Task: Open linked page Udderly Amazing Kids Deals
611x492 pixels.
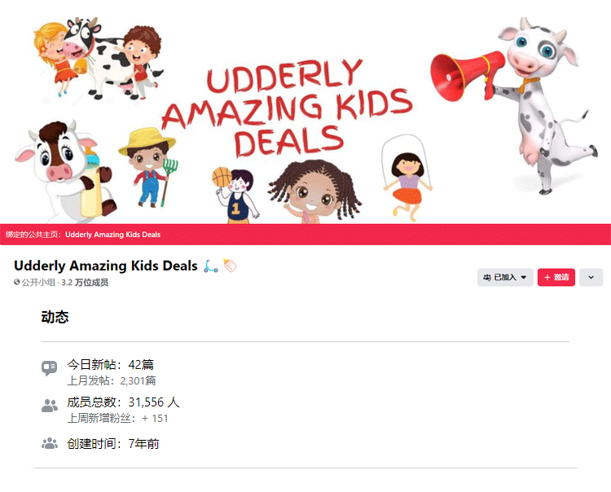Action: [112, 235]
